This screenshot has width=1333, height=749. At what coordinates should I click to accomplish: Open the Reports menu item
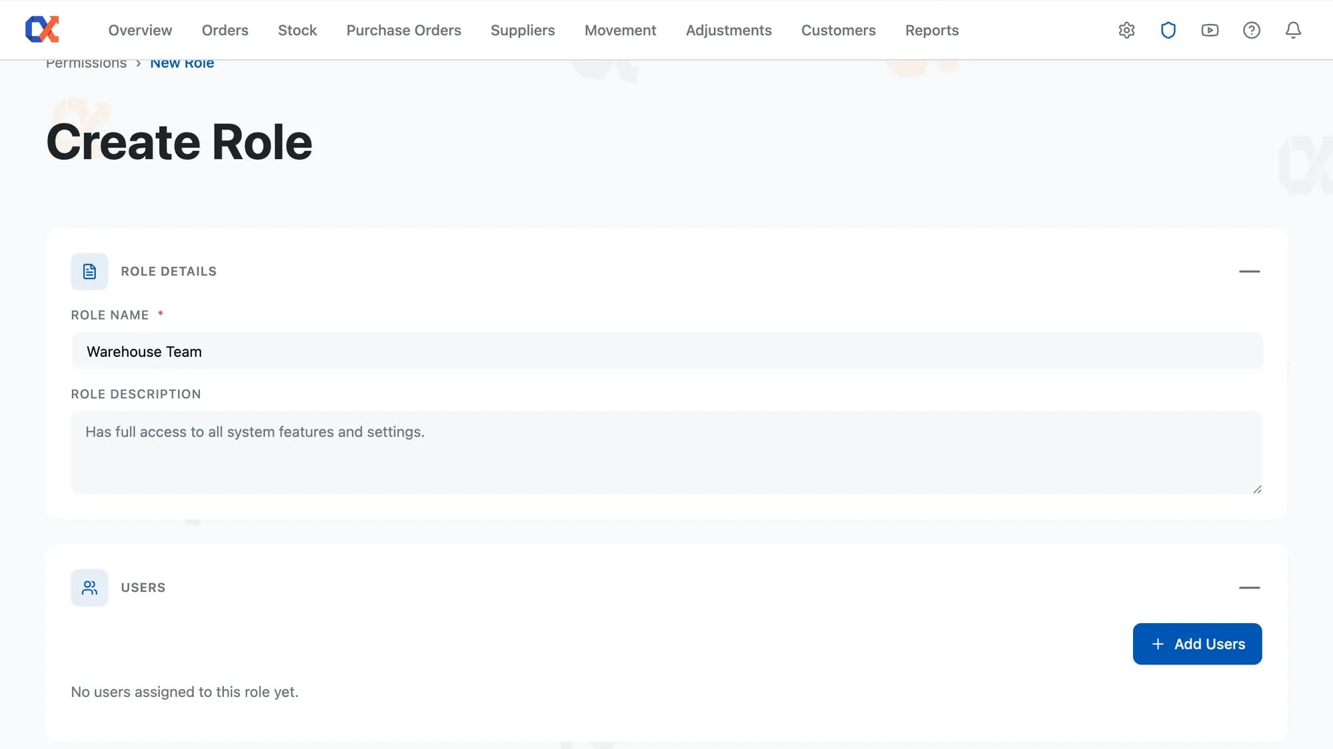(x=932, y=30)
